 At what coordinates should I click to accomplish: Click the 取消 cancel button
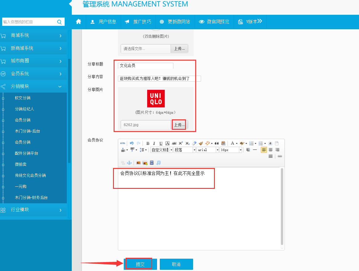click(x=176, y=264)
